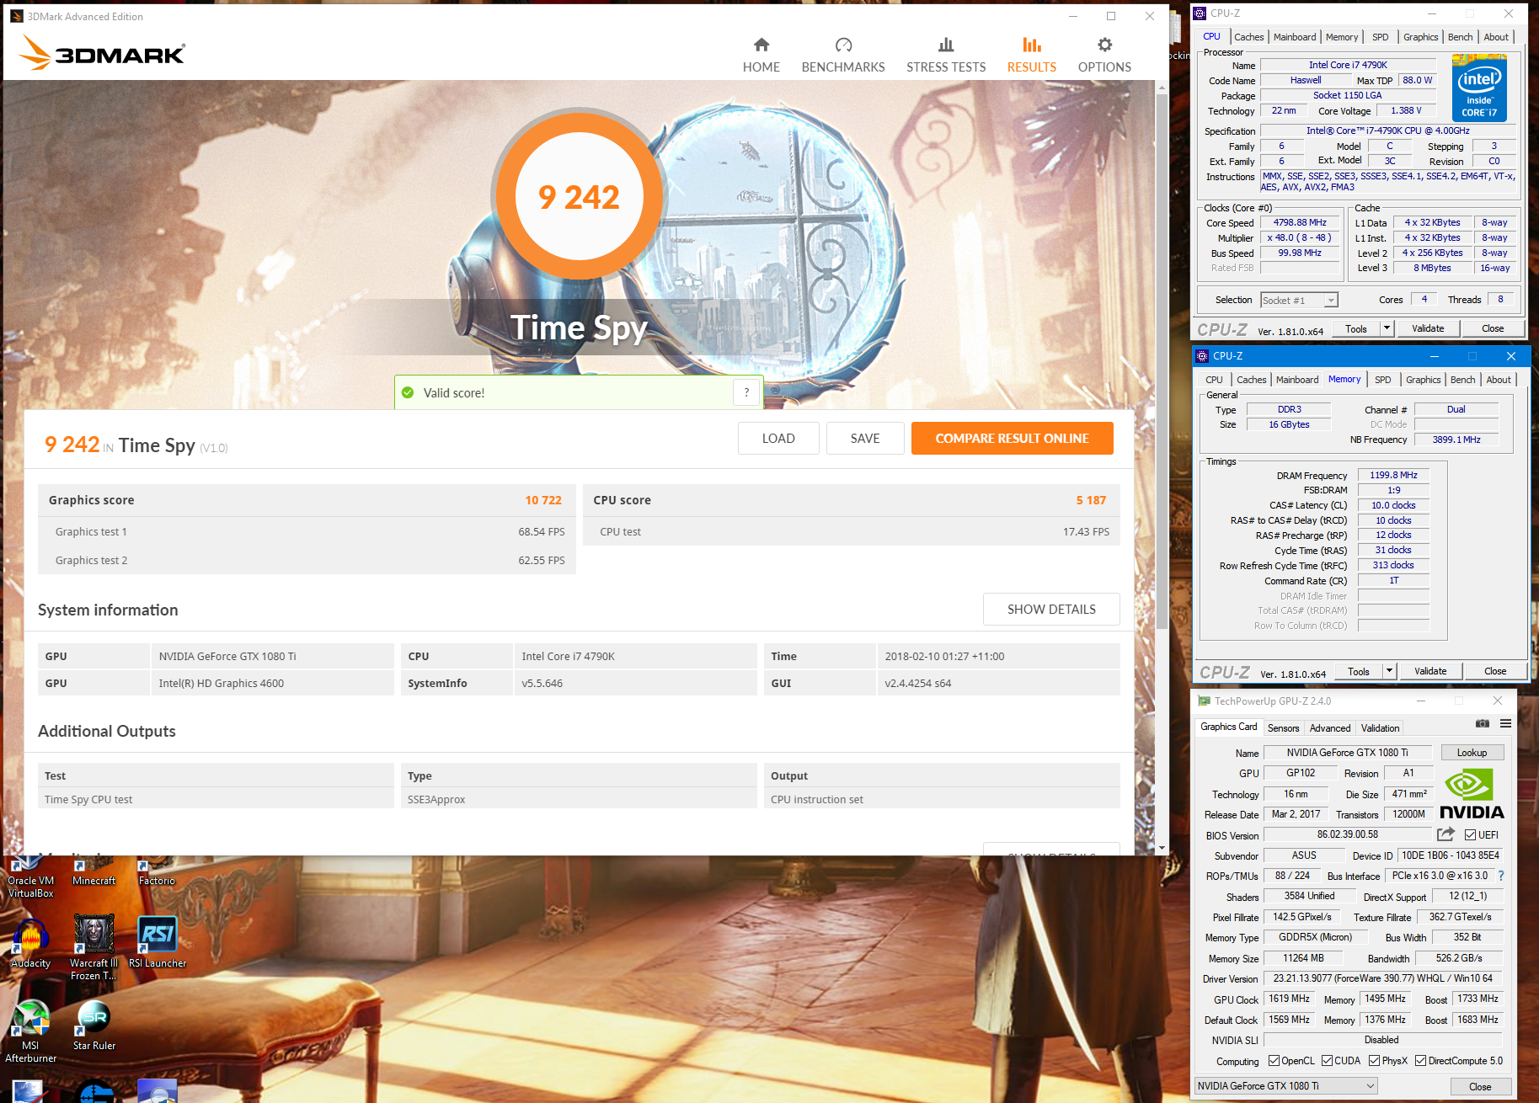Open the HOME section in 3DMark
Screen dimensions: 1539x1103
tap(761, 56)
